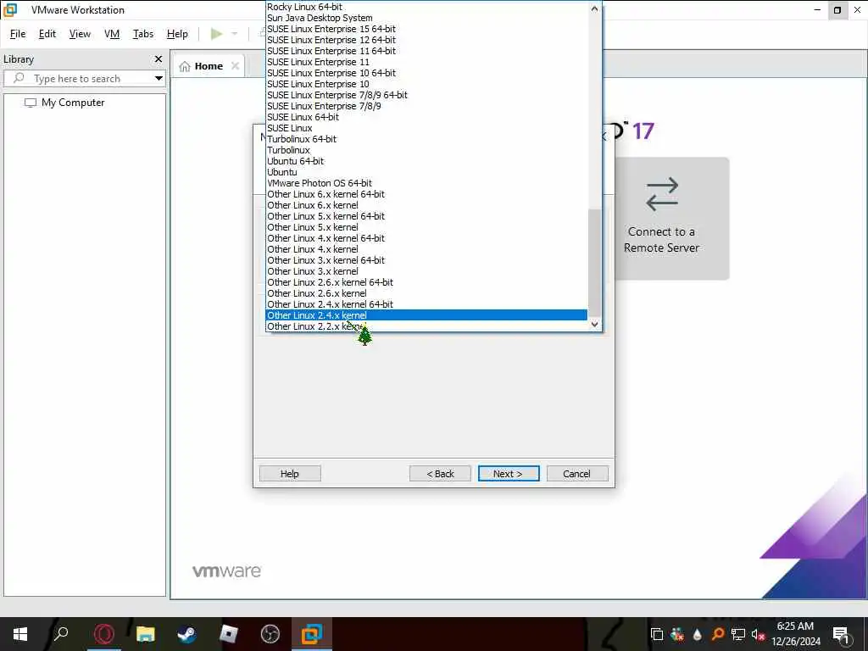This screenshot has width=868, height=651.
Task: Open the View menu
Action: click(80, 34)
